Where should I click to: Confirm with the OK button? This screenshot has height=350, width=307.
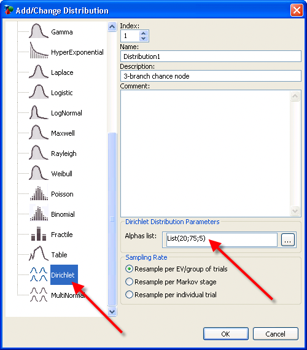click(x=226, y=333)
